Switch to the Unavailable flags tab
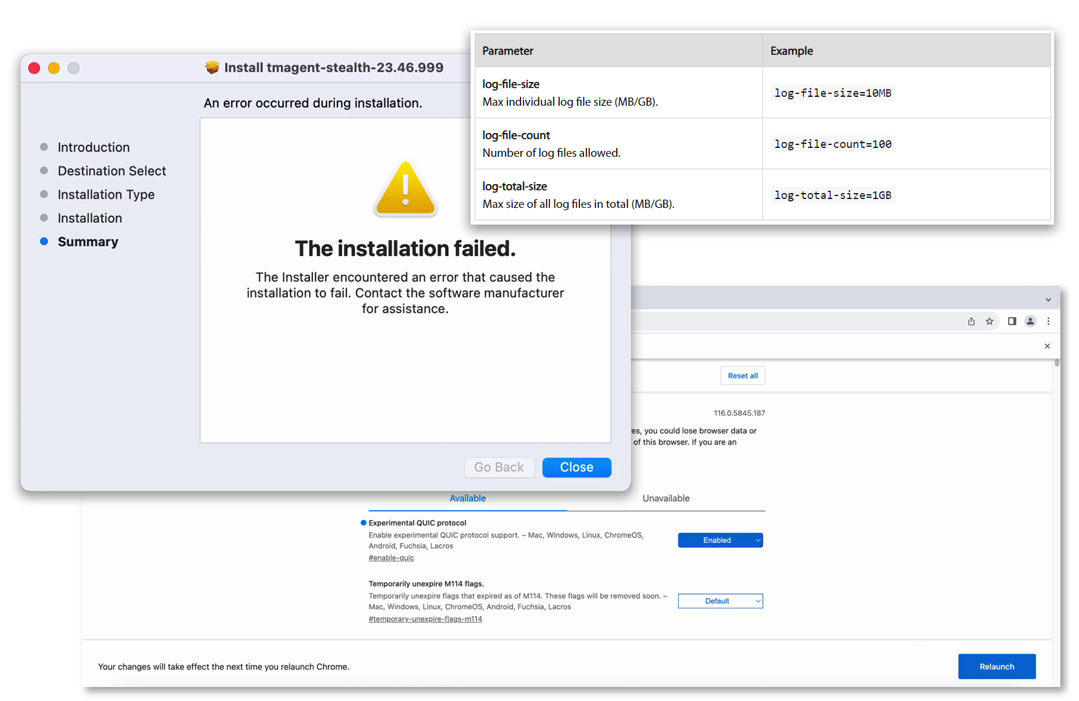 coord(666,498)
